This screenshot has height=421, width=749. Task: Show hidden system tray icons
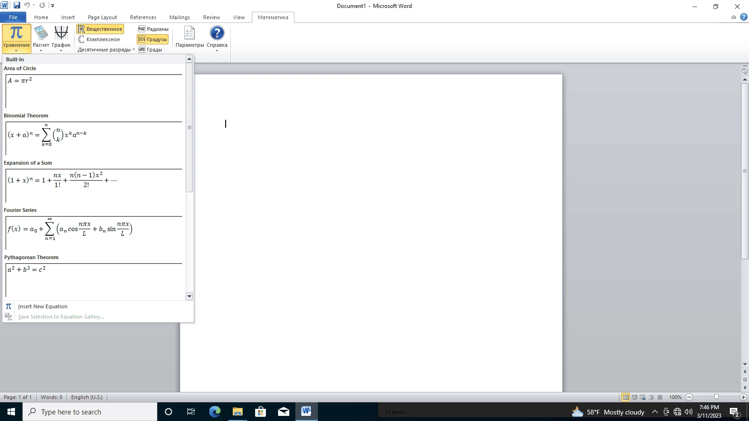(x=655, y=412)
